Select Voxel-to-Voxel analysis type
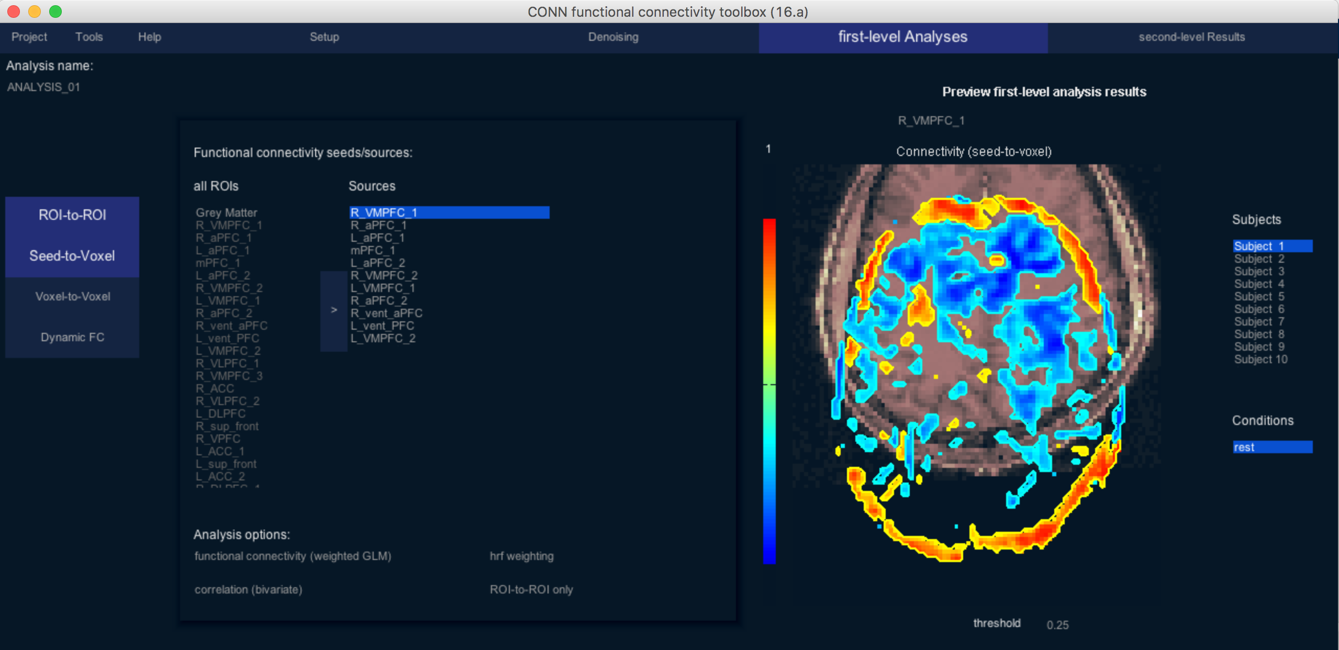This screenshot has height=650, width=1339. [x=72, y=297]
